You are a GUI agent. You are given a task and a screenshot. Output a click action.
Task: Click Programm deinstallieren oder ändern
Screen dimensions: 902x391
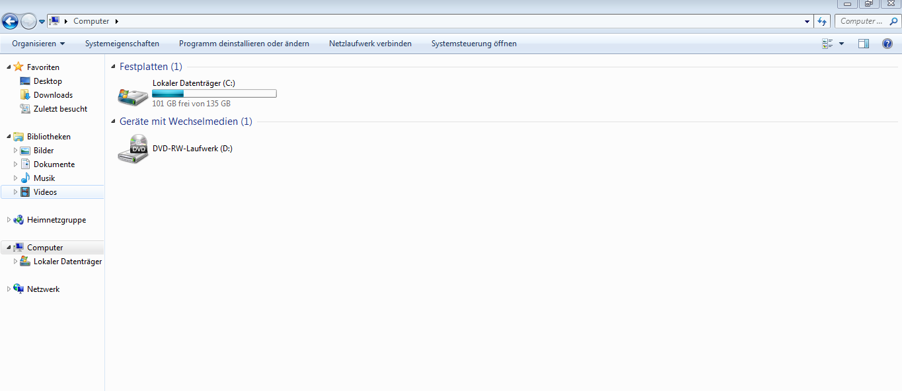point(244,44)
